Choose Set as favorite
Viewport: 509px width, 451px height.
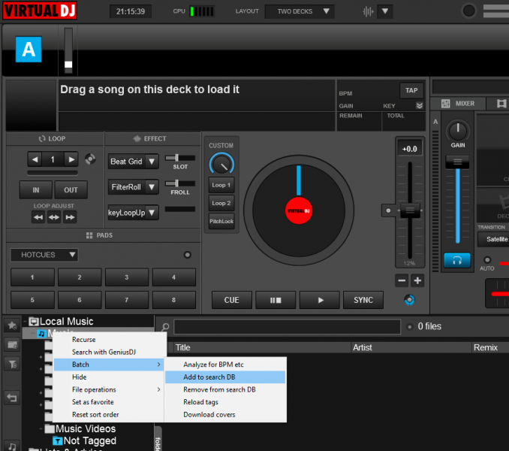click(109, 402)
